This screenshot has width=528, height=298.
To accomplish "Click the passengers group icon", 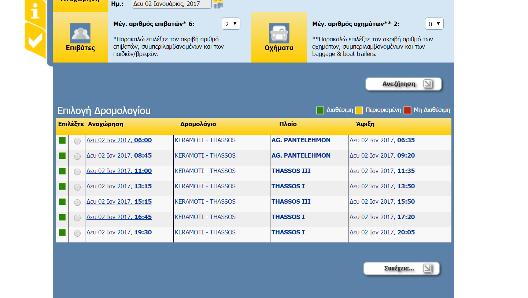I will [x=80, y=33].
